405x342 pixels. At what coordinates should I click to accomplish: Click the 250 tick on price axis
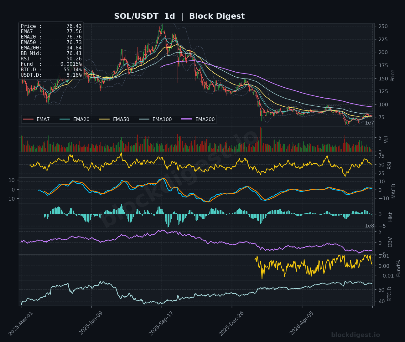click(x=383, y=26)
